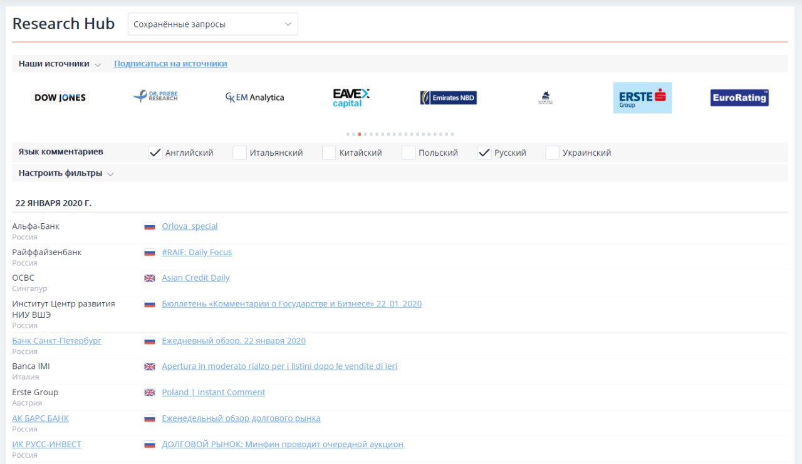Image resolution: width=802 pixels, height=464 pixels.
Task: Click the Сингапур country label under OCBC
Action: 29,289
